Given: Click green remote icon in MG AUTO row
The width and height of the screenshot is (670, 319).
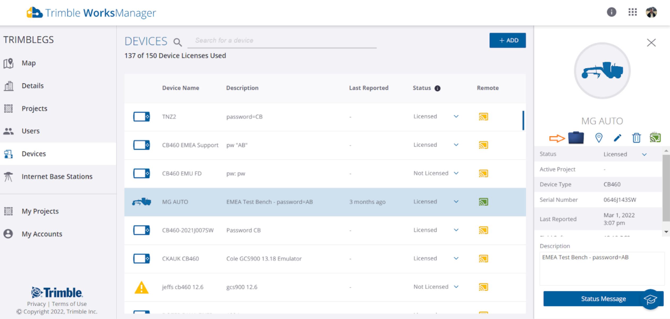Looking at the screenshot, I should pyautogui.click(x=483, y=202).
